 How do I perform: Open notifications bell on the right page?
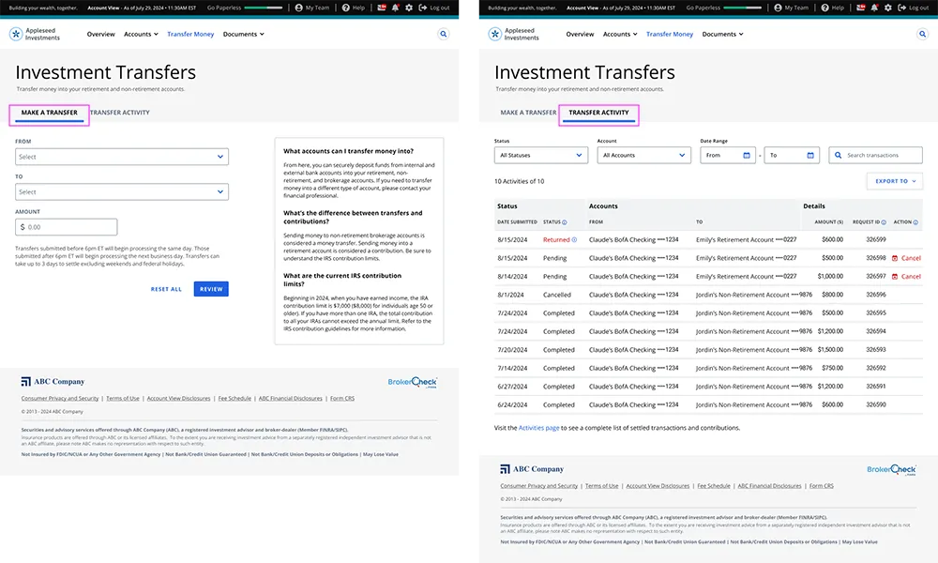pyautogui.click(x=874, y=8)
